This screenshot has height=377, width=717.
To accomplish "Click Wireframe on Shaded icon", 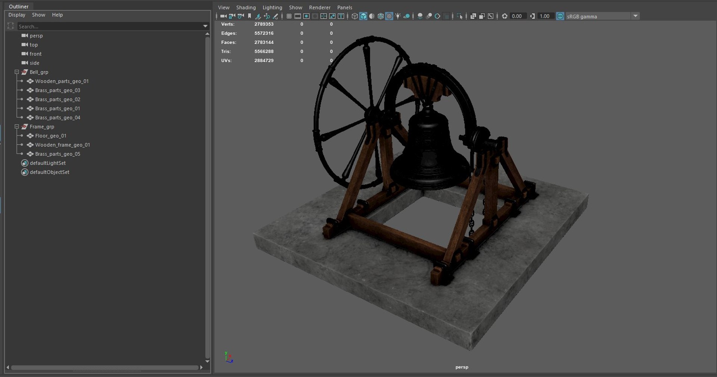I will click(381, 16).
